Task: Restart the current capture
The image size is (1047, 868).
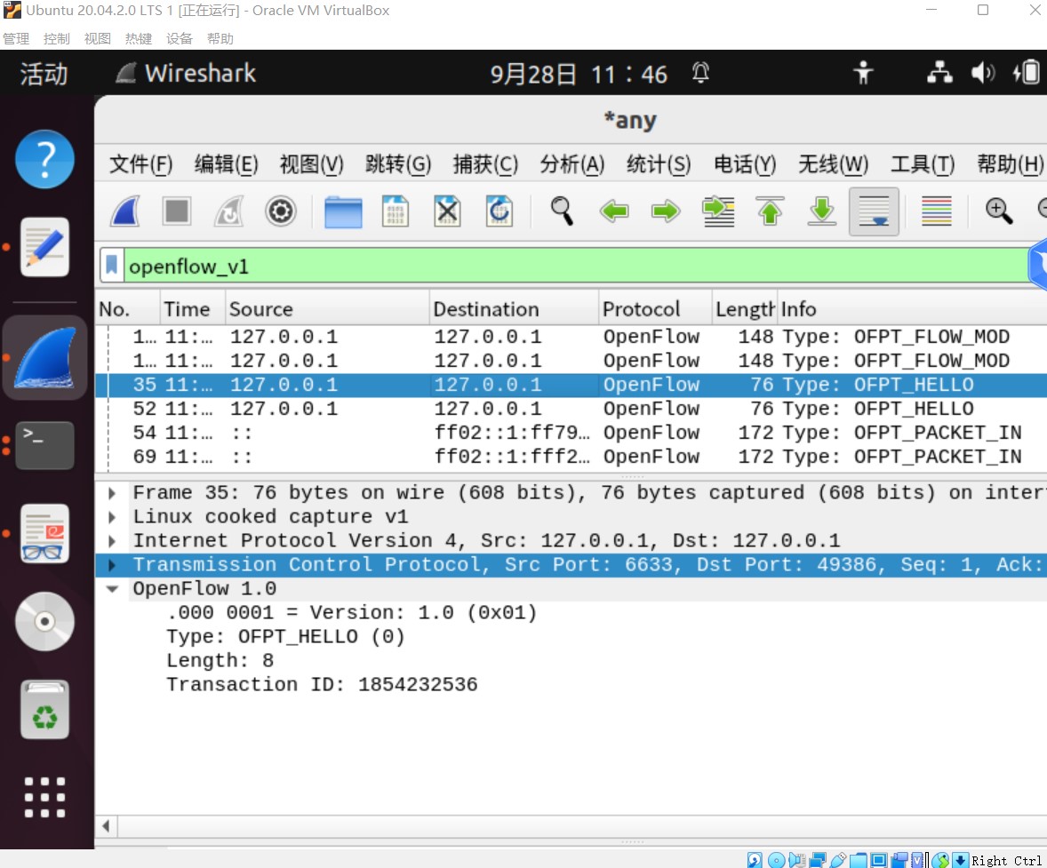Action: tap(226, 211)
